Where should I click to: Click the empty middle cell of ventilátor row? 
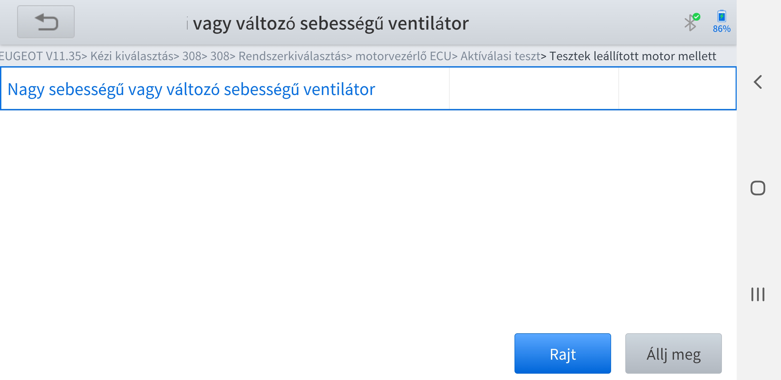tap(534, 88)
